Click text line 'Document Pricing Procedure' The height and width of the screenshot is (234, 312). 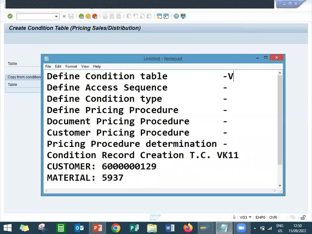click(118, 121)
